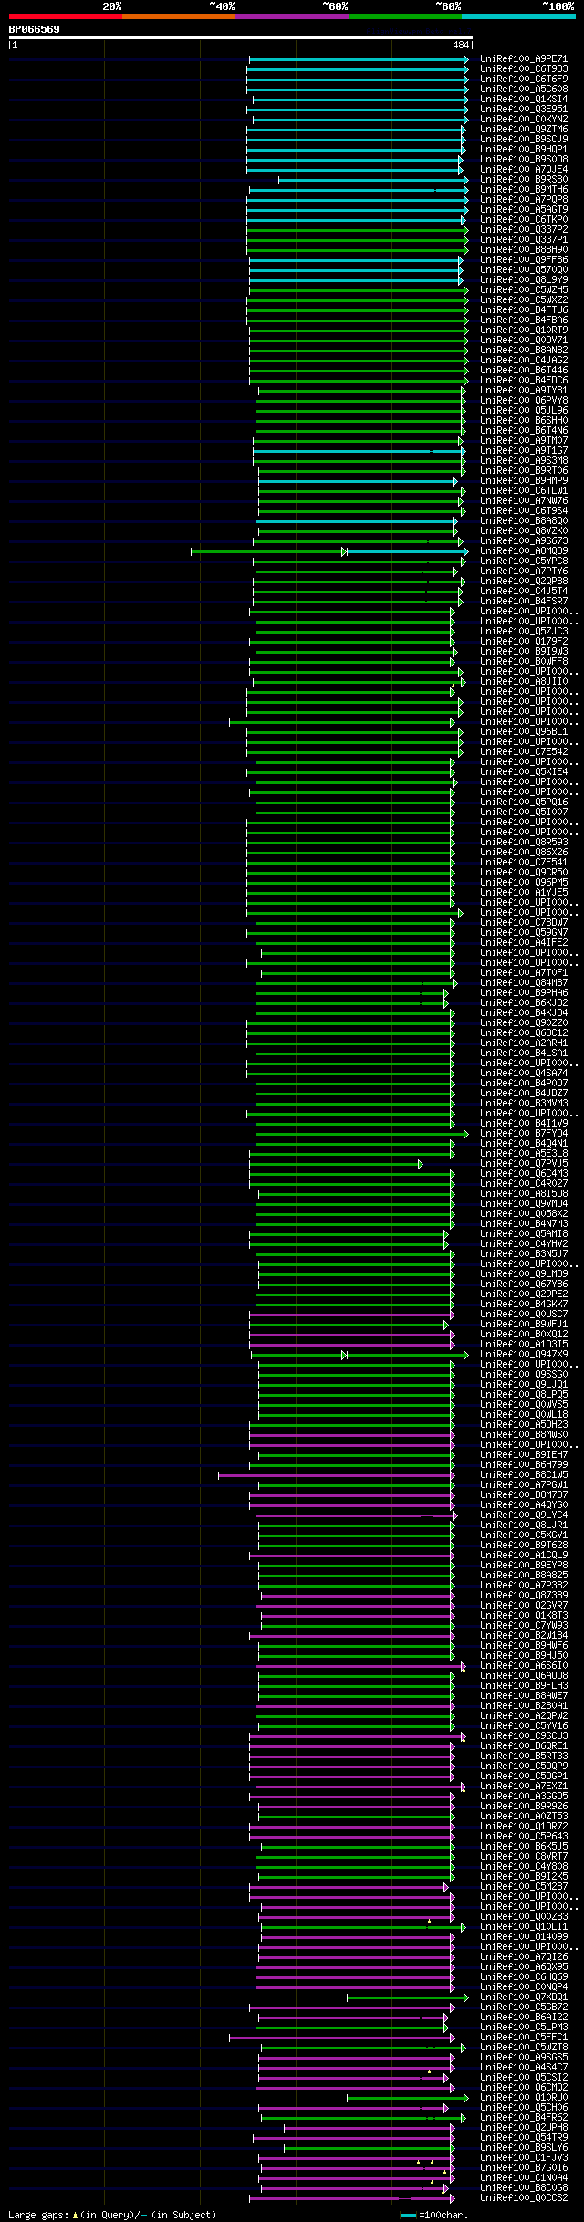584x2222 pixels.
Task: Select label UniRef100_B7FYD4
Action: coord(524,1133)
